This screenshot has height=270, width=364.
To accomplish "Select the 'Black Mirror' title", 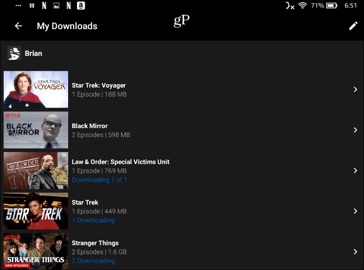I will (89, 126).
